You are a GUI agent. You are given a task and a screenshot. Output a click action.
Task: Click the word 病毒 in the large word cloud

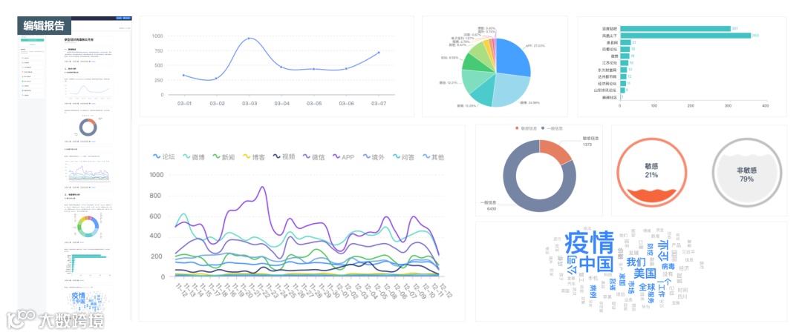coord(668,267)
